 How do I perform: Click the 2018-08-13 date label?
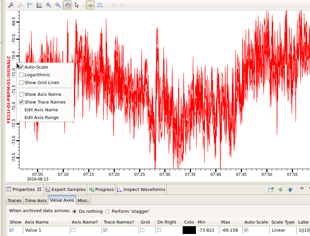pos(38,179)
